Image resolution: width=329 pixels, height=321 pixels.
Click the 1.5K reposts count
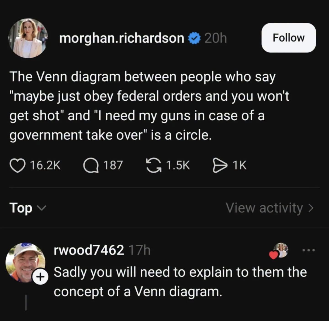(178, 165)
